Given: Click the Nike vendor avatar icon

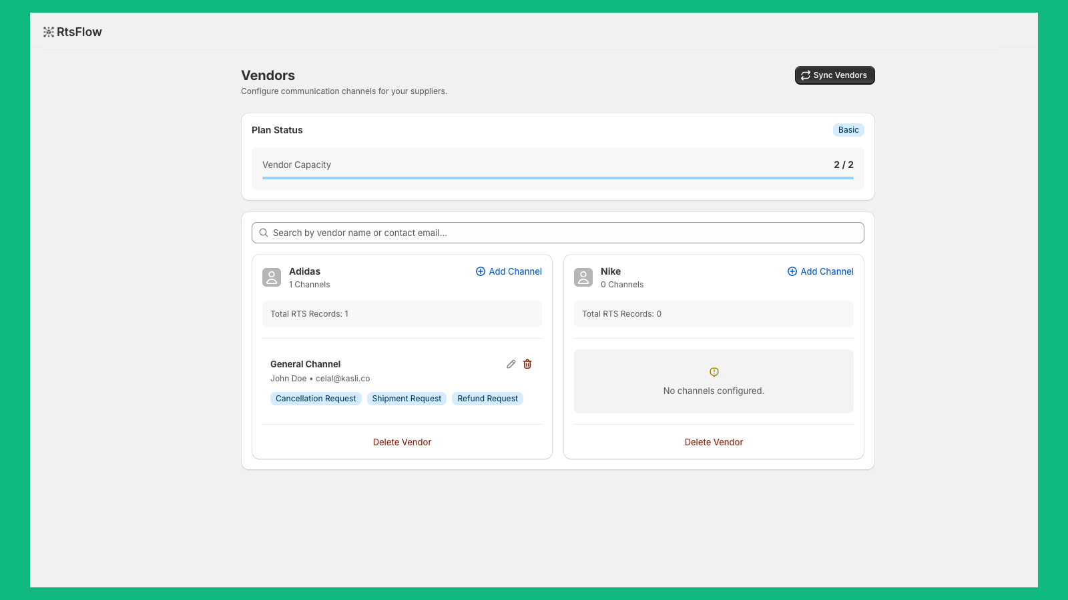Looking at the screenshot, I should [x=583, y=277].
